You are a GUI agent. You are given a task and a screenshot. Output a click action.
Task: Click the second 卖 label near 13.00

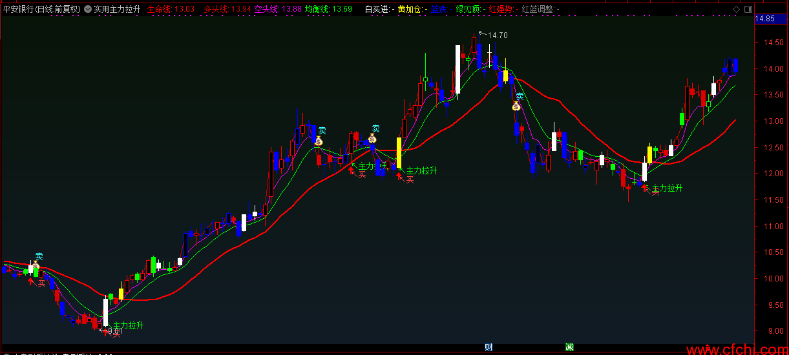tap(322, 130)
